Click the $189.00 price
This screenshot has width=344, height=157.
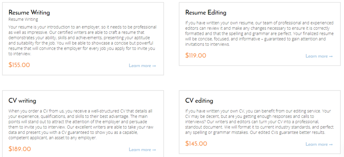pos(20,149)
